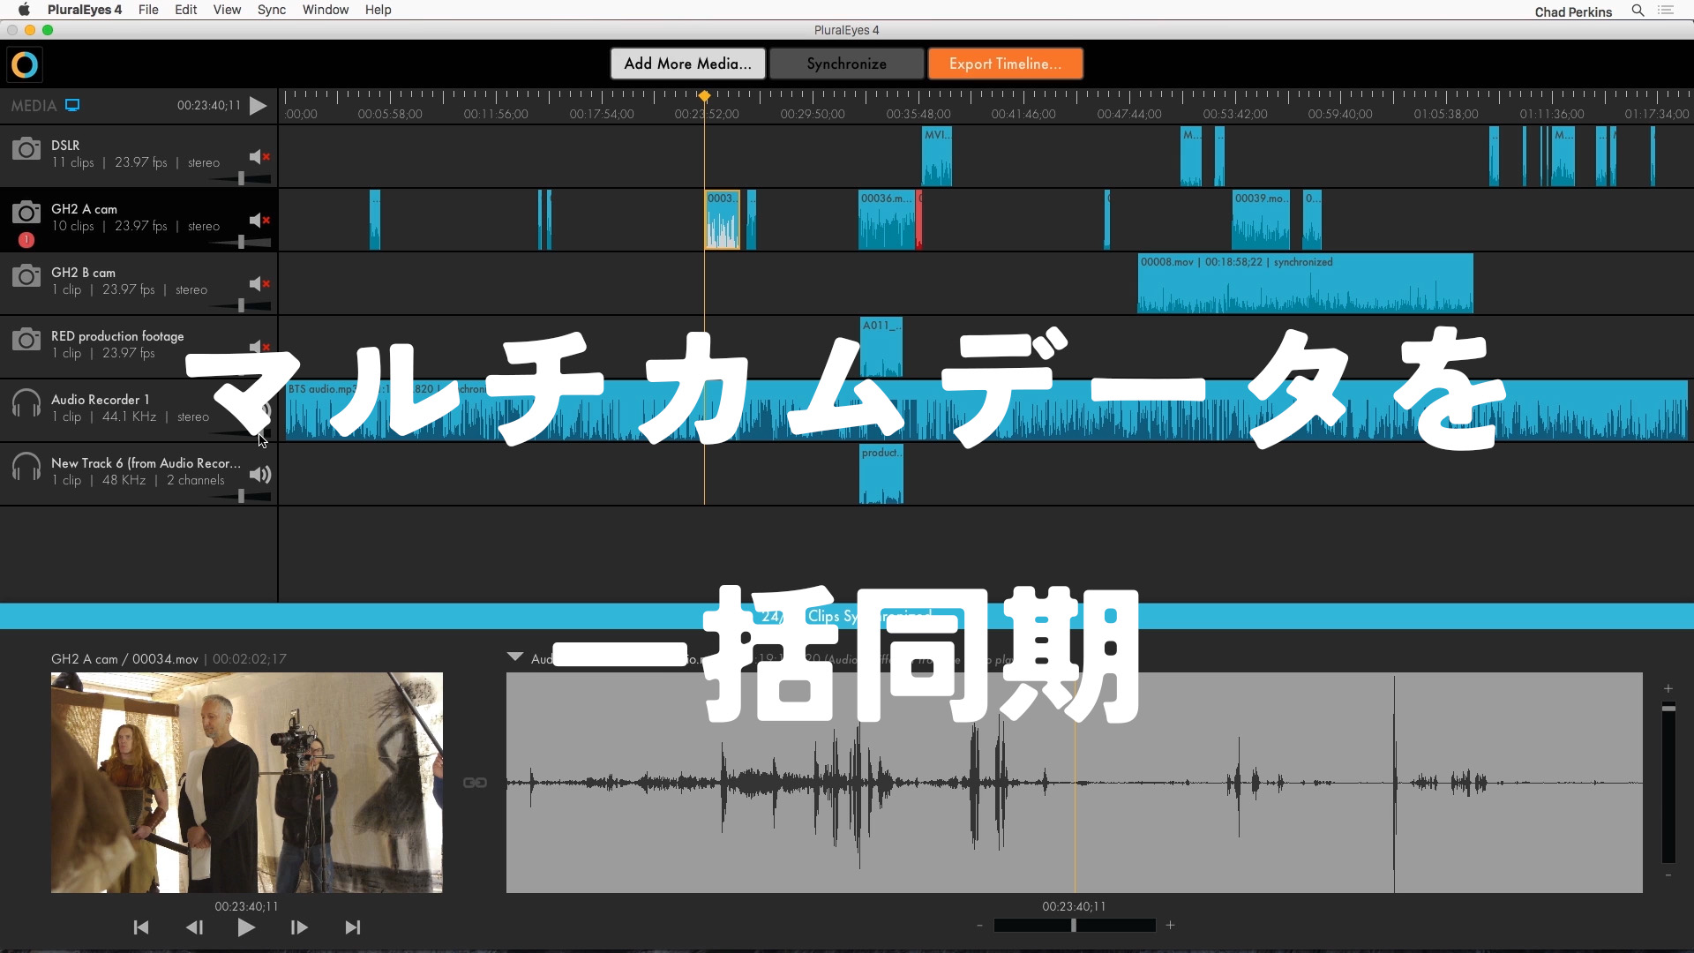The width and height of the screenshot is (1694, 953).
Task: Adjust the waveform horizontal zoom slider
Action: pos(1075,926)
